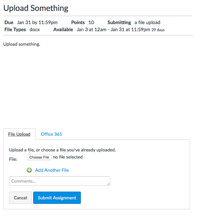
Task: Click Submit Assignment button
Action: pyautogui.click(x=57, y=198)
